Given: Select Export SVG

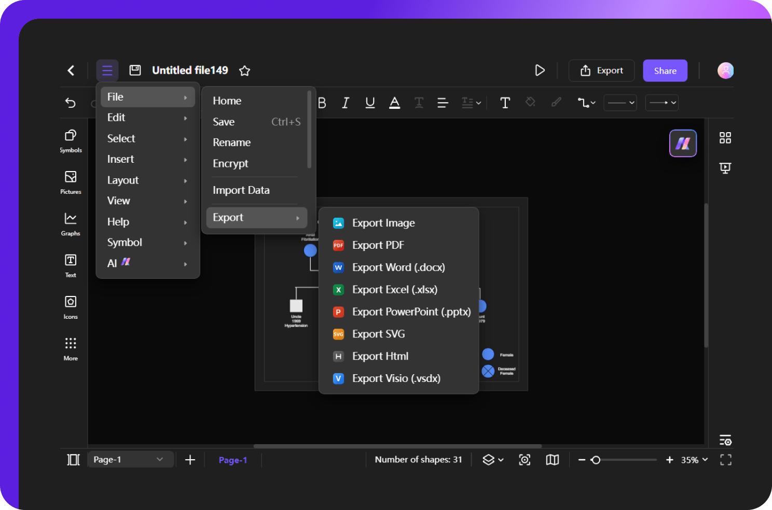Looking at the screenshot, I should [x=398, y=334].
